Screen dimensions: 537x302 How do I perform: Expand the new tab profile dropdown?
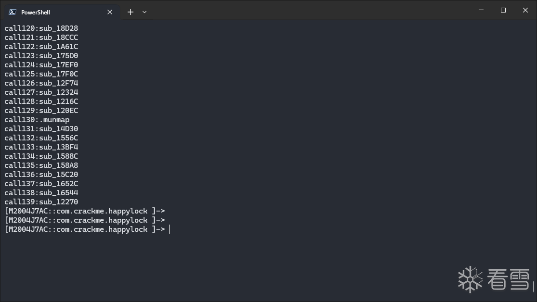click(x=144, y=12)
